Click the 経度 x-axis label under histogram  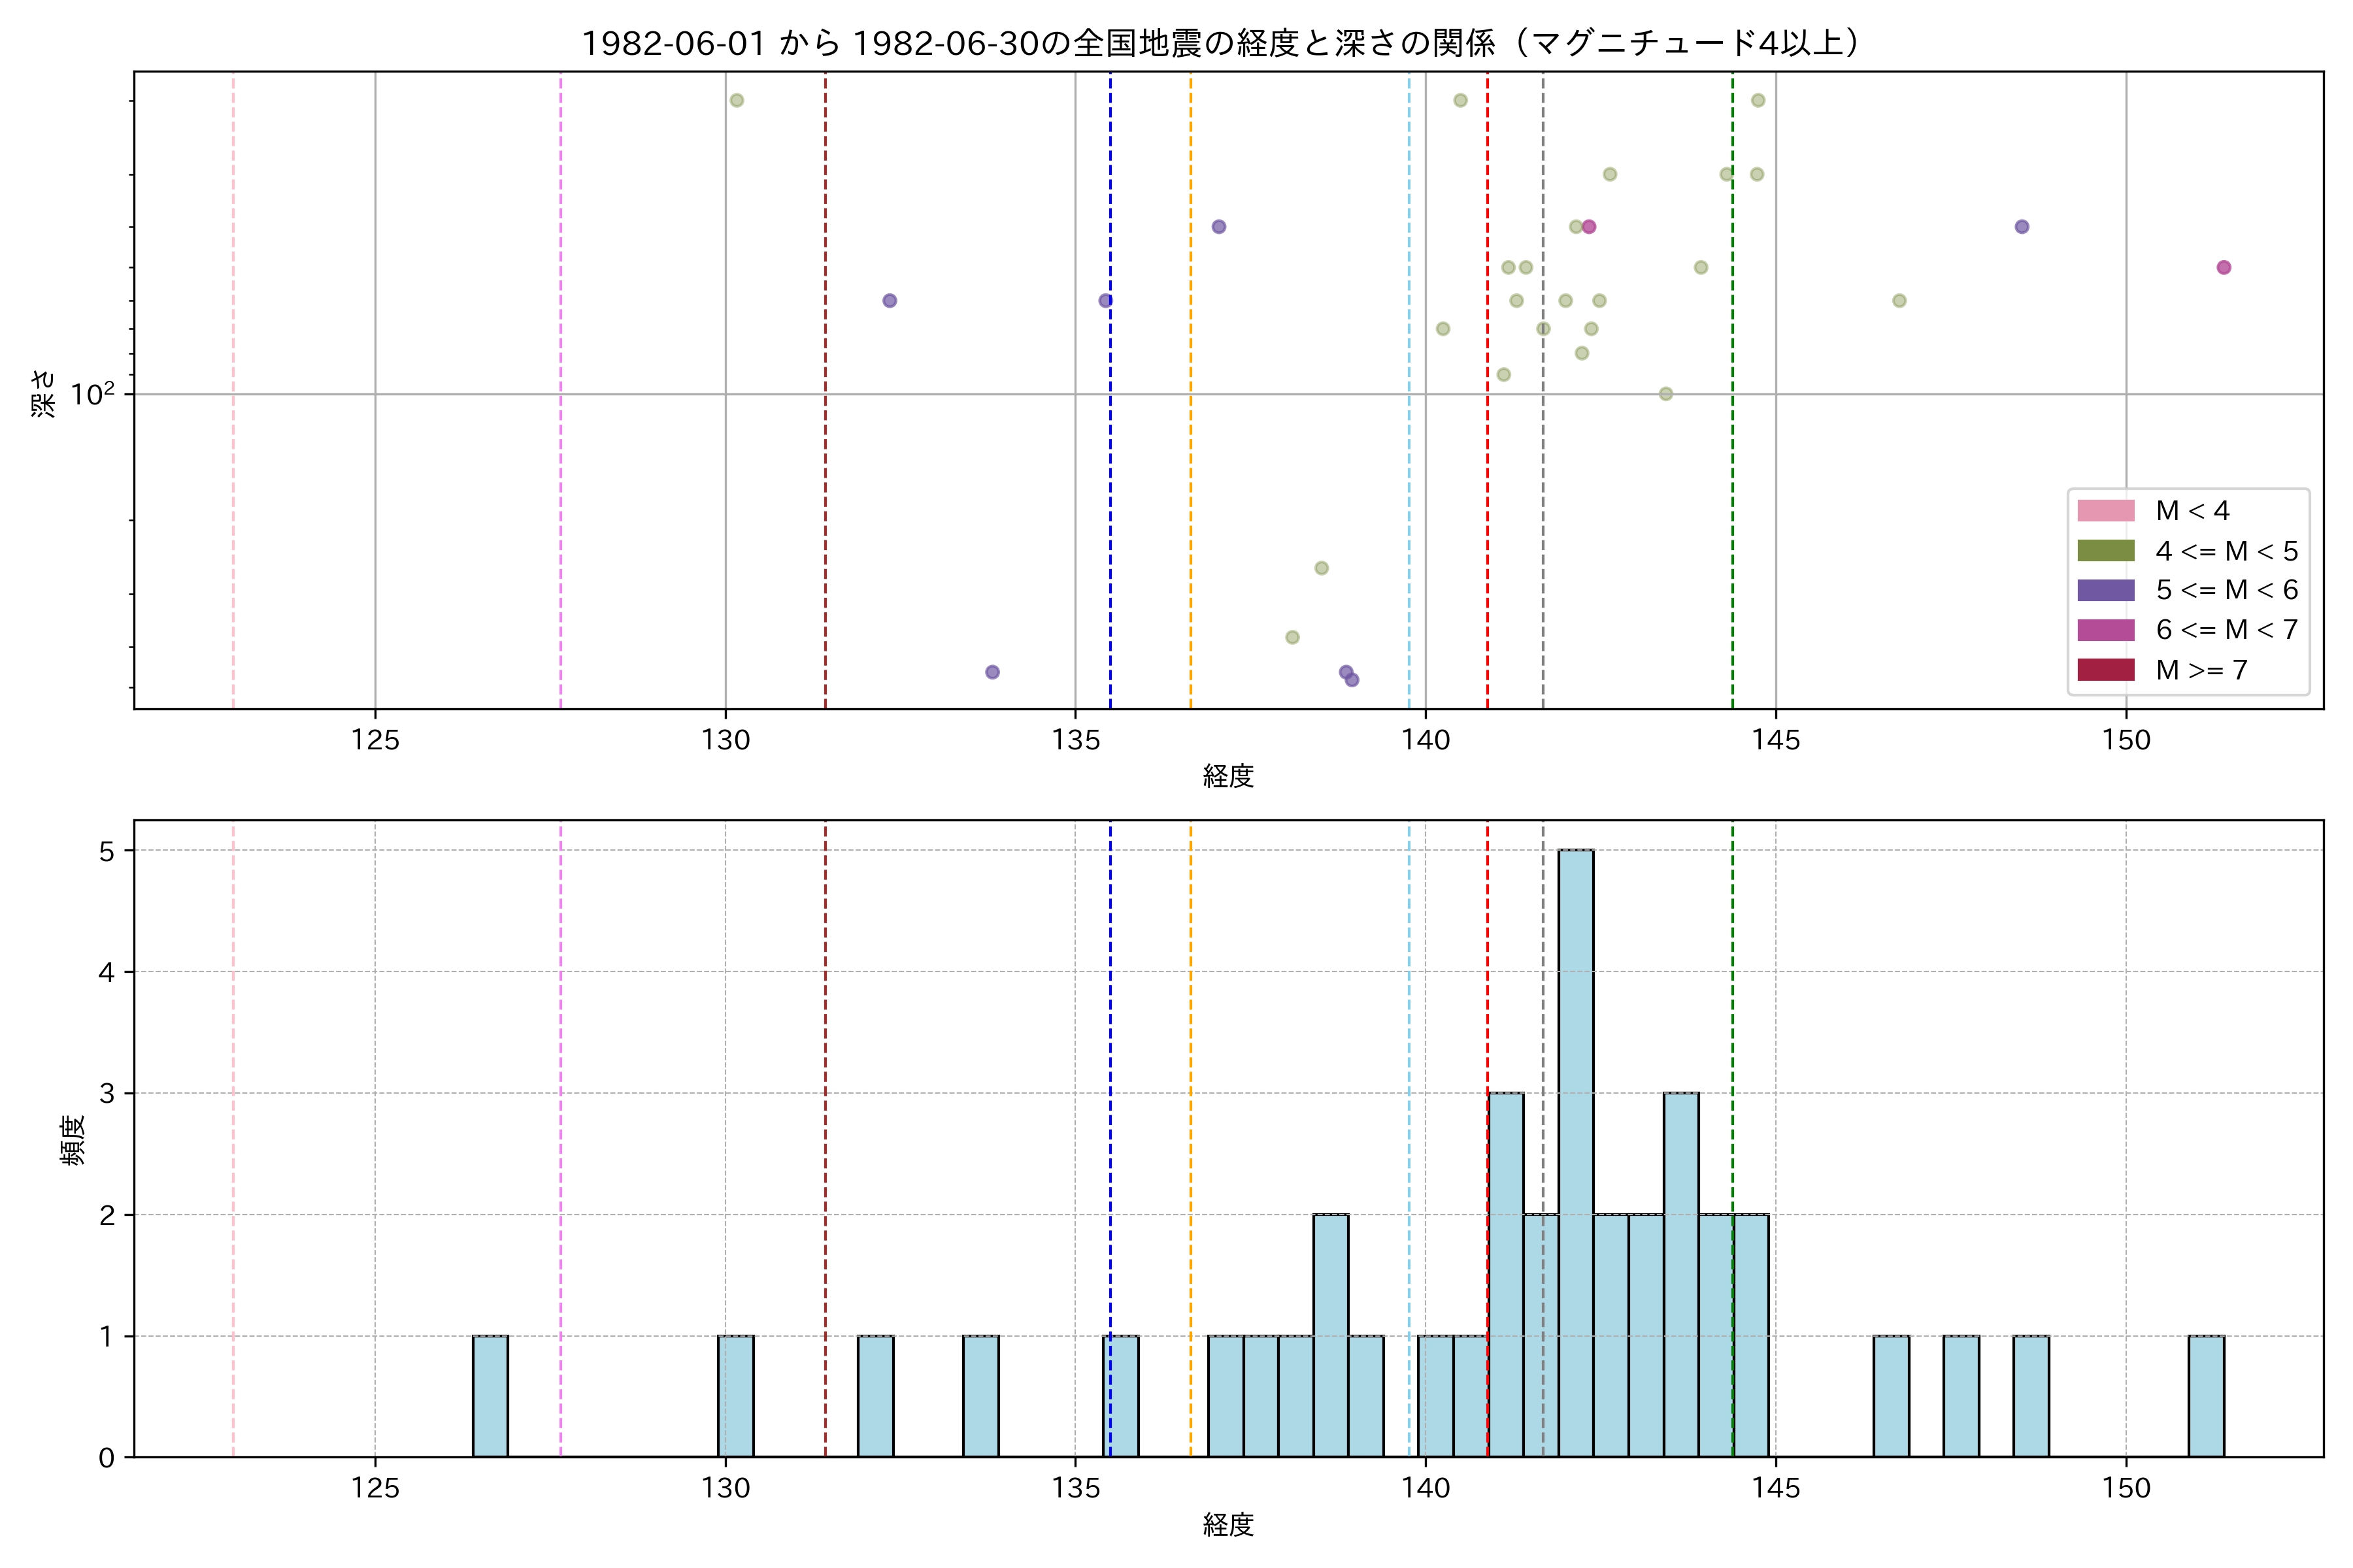(x=1227, y=1525)
